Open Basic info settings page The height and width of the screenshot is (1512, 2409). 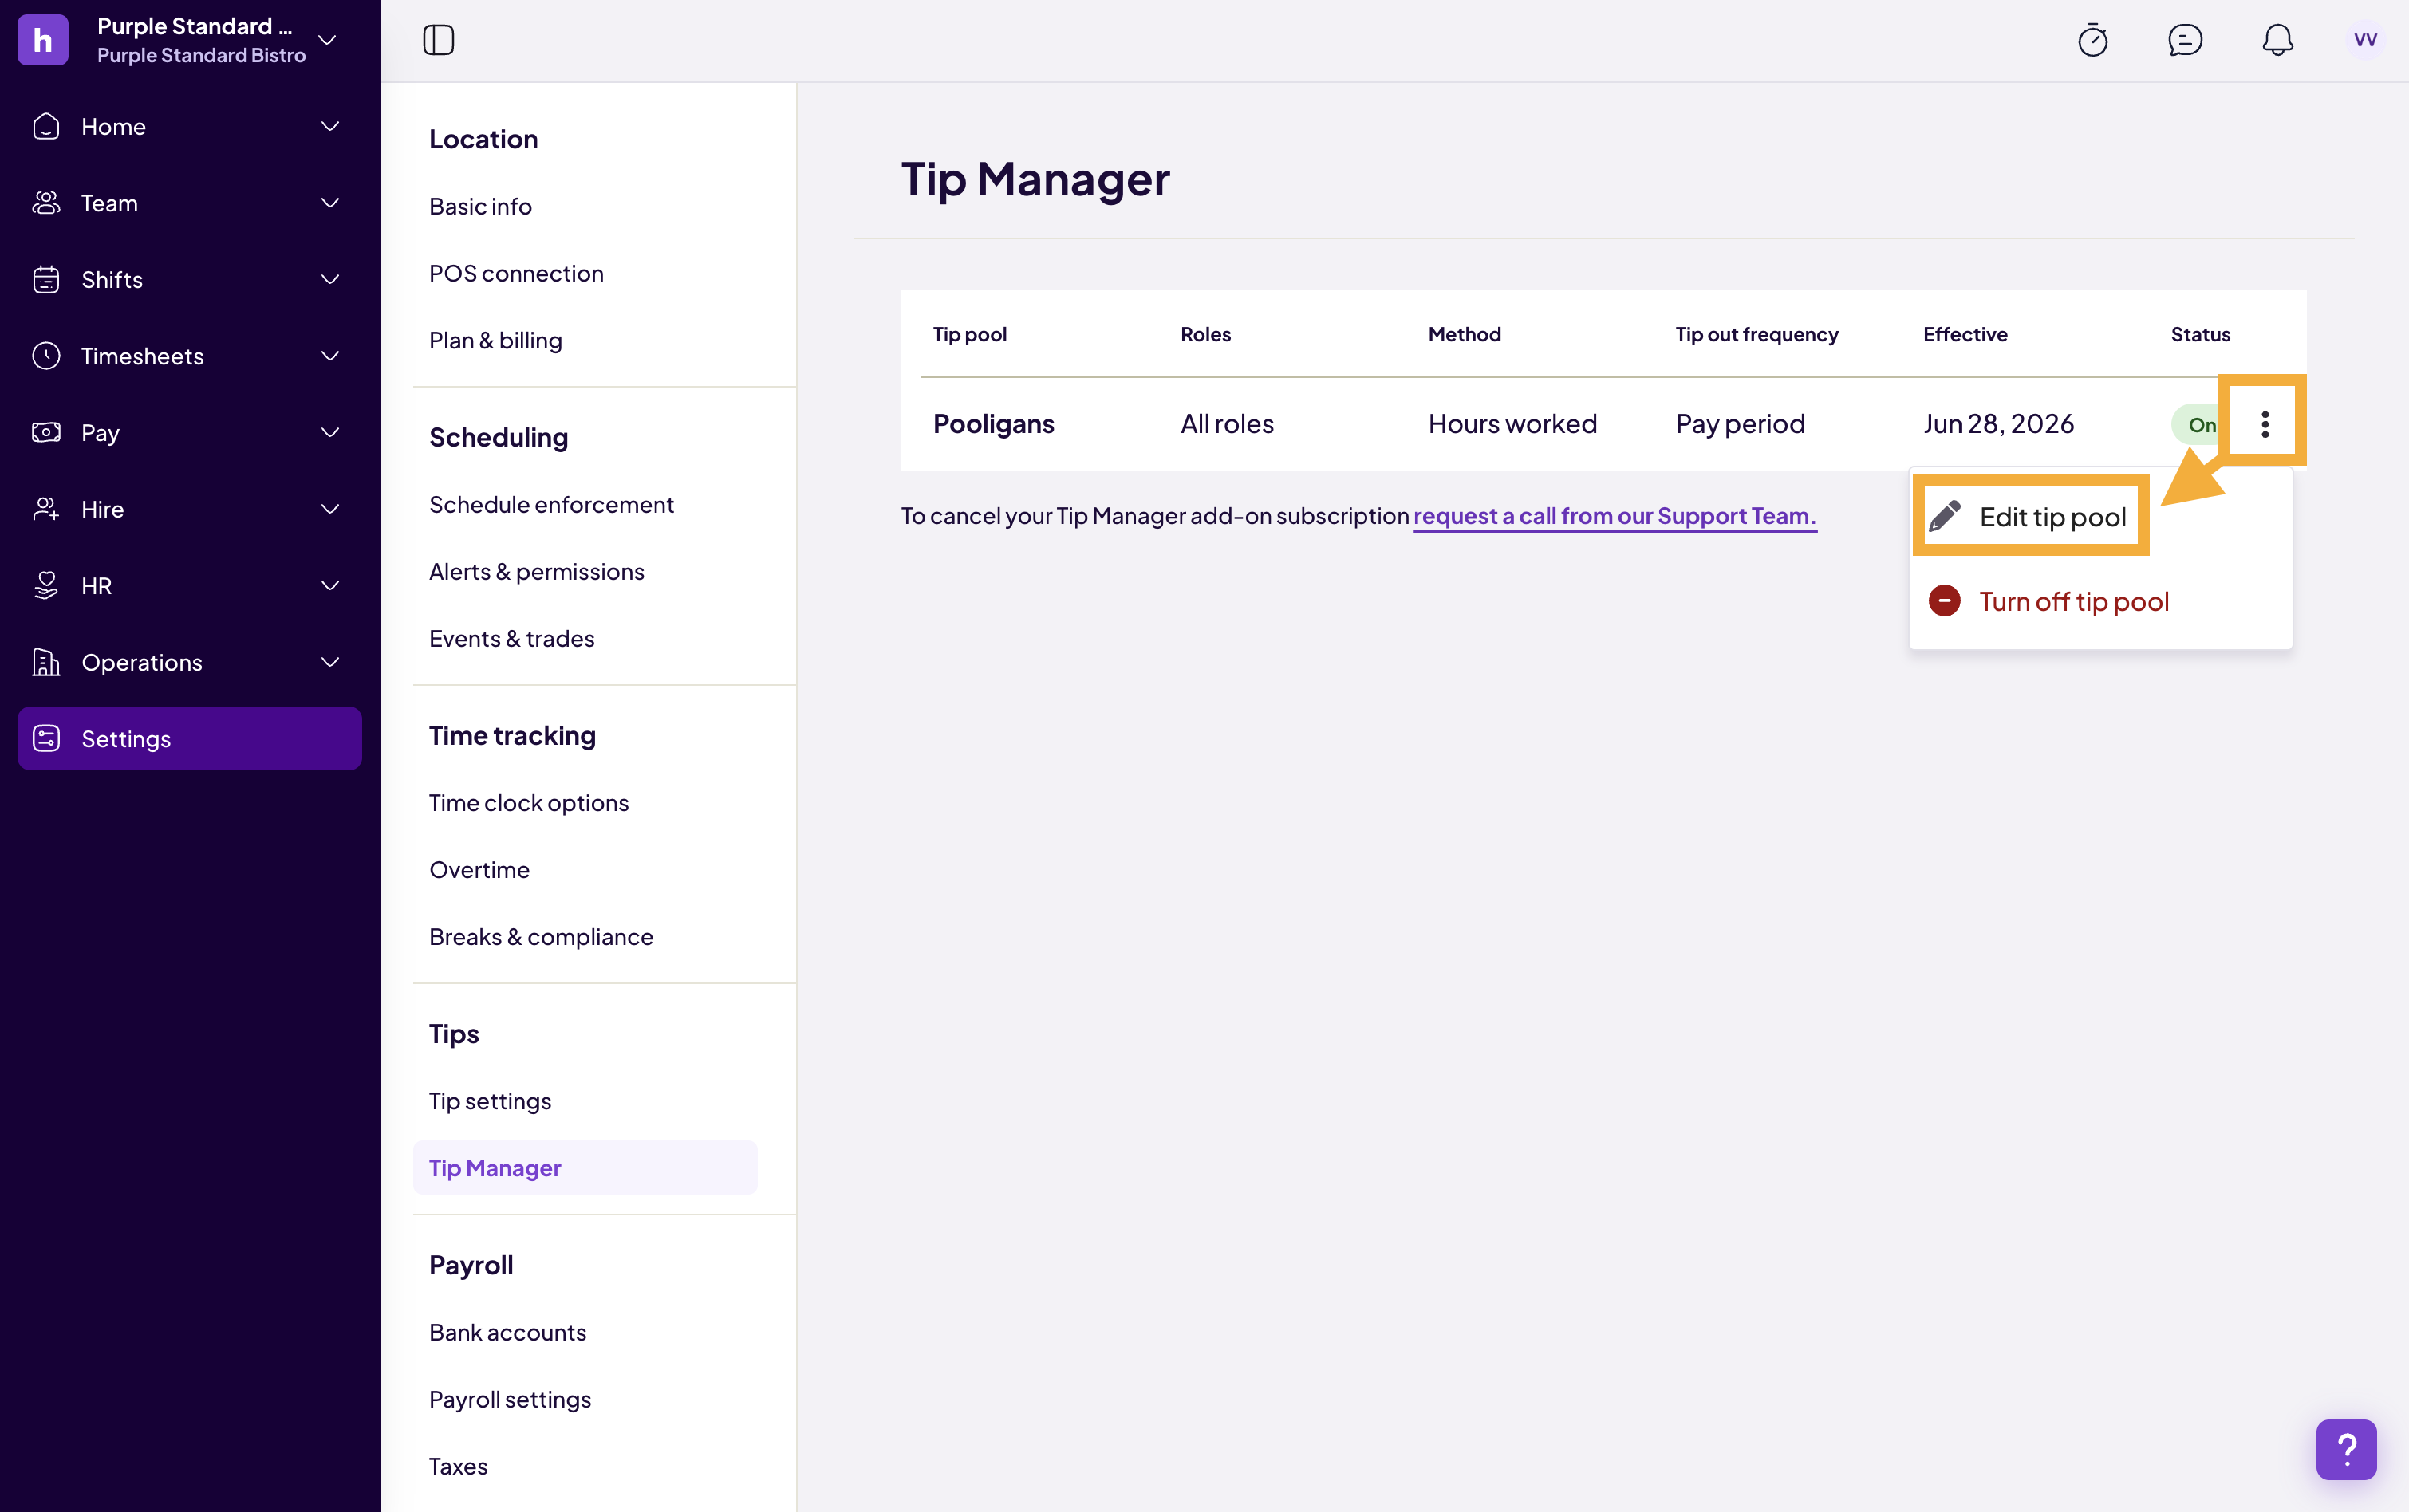[x=480, y=206]
